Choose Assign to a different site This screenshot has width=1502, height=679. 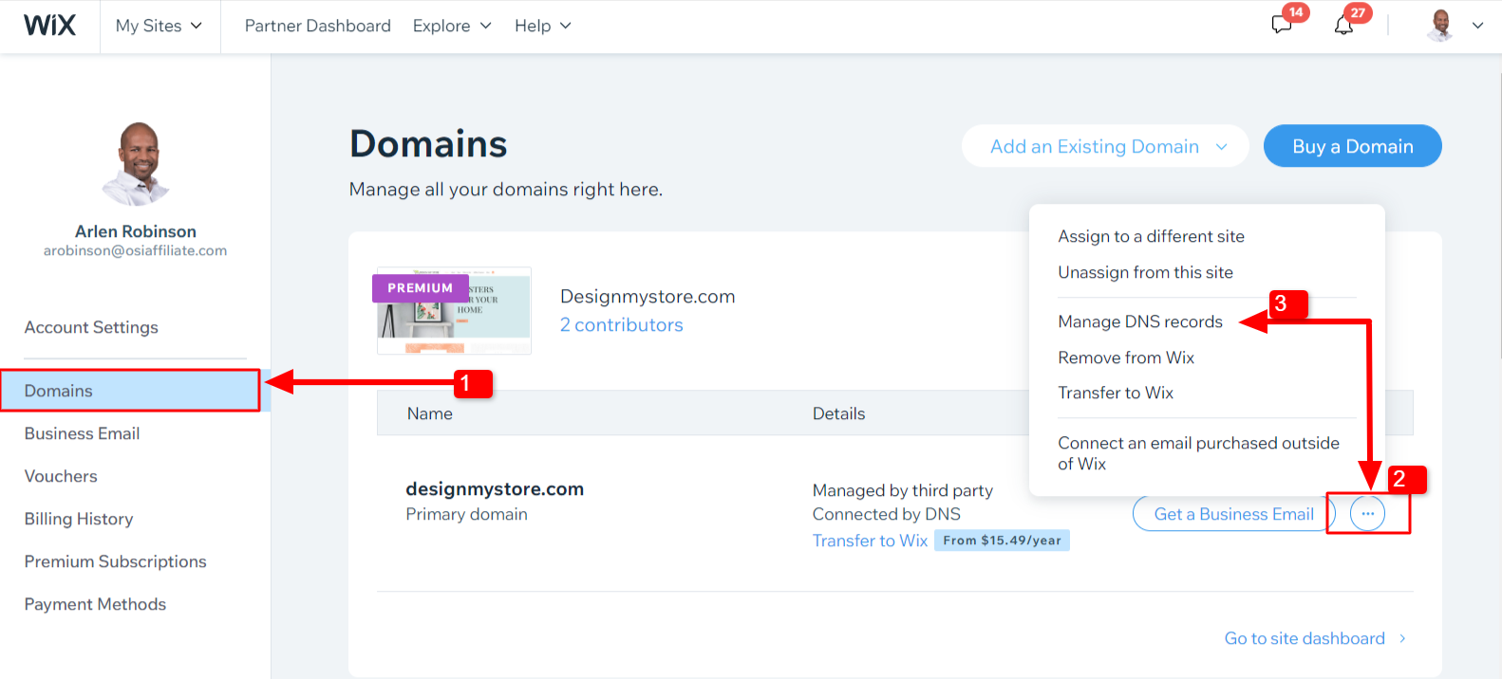tap(1151, 236)
